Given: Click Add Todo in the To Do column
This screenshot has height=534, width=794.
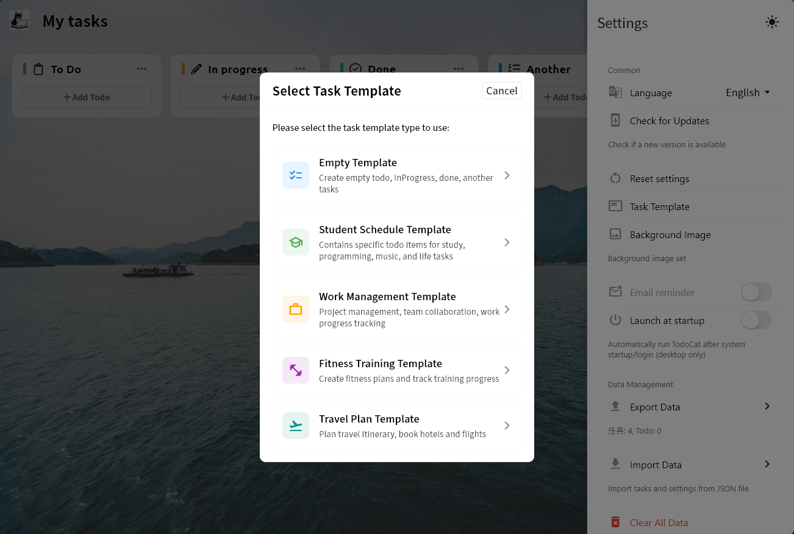Looking at the screenshot, I should pyautogui.click(x=87, y=97).
